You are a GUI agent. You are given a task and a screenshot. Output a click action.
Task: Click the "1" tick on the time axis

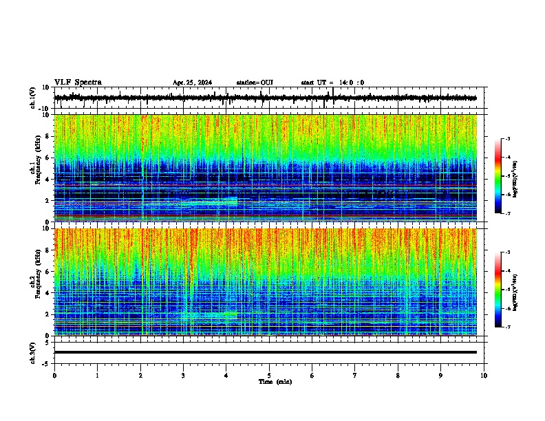(x=97, y=376)
